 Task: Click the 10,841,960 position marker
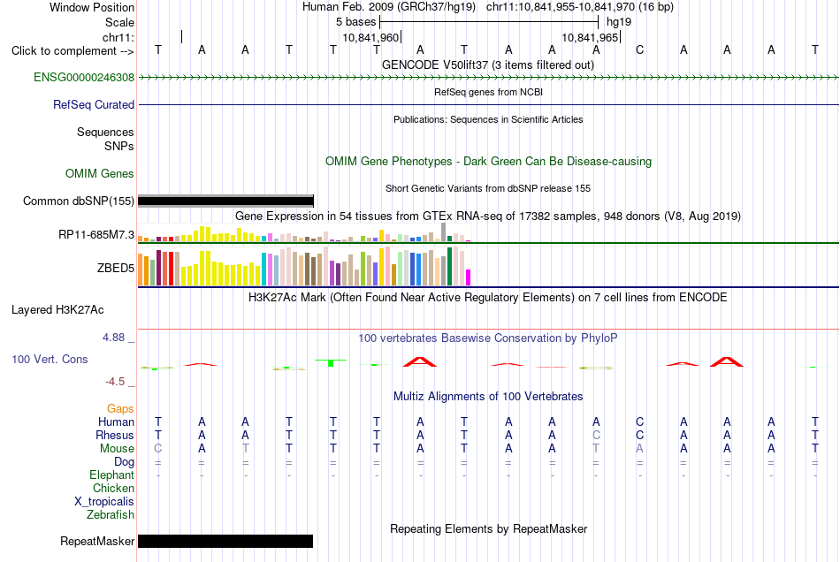371,37
